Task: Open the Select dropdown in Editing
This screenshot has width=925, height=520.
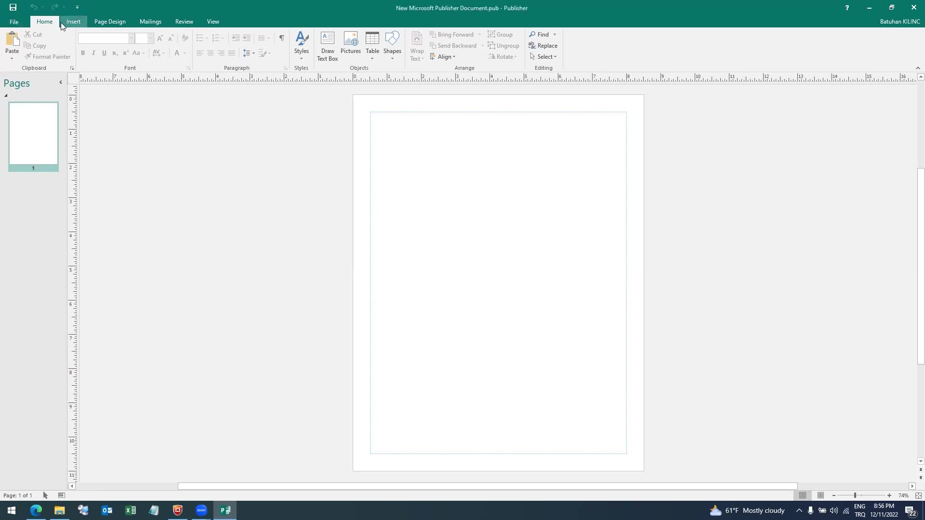Action: tap(543, 57)
